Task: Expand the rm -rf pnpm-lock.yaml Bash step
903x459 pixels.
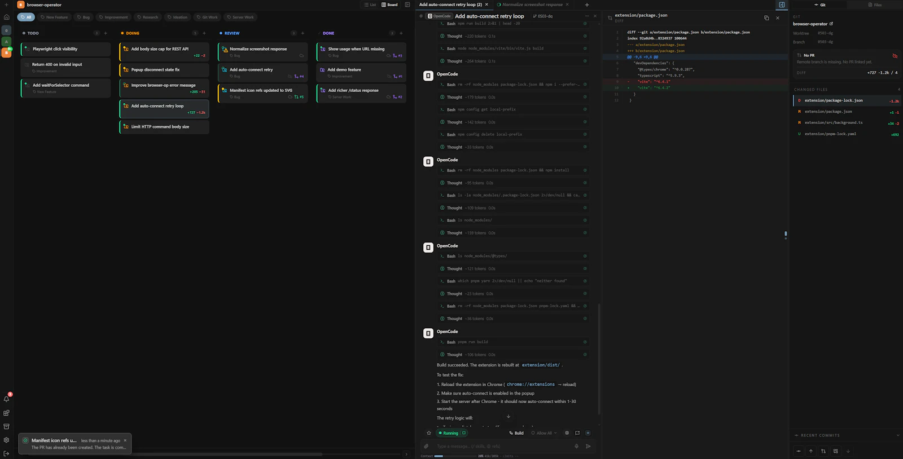Action: pos(513,306)
